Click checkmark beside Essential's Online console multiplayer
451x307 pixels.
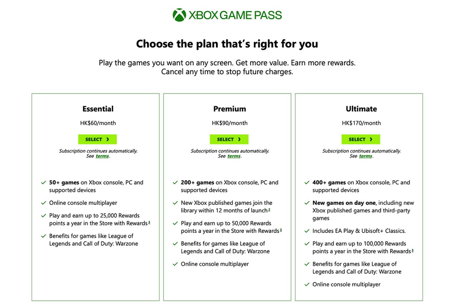coord(44,203)
